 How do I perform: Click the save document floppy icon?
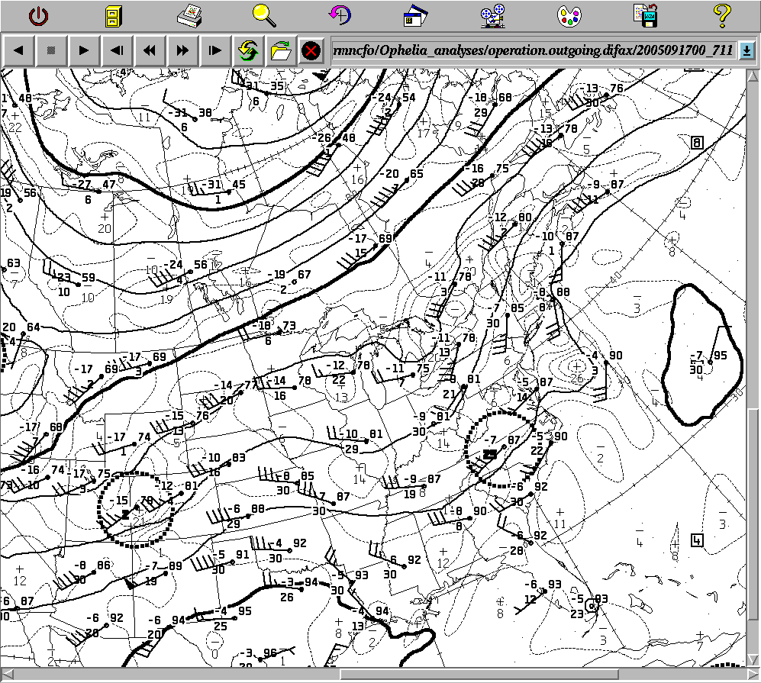645,15
